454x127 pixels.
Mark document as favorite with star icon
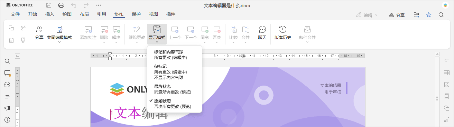pos(429,15)
